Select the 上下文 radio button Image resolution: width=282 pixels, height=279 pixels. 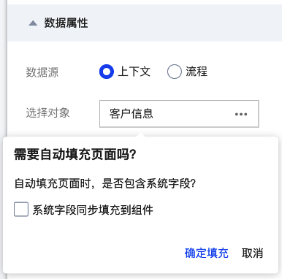tap(107, 72)
